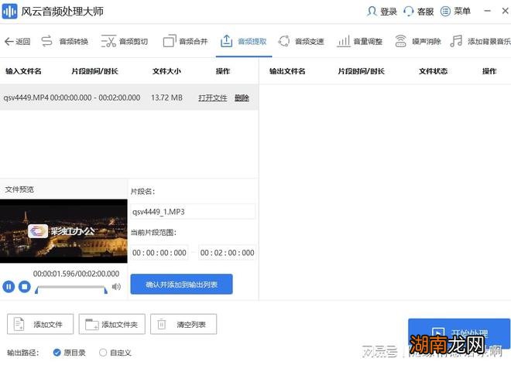The width and height of the screenshot is (511, 365).
Task: Click 确认并添加到输出列表 button
Action: [x=181, y=285]
